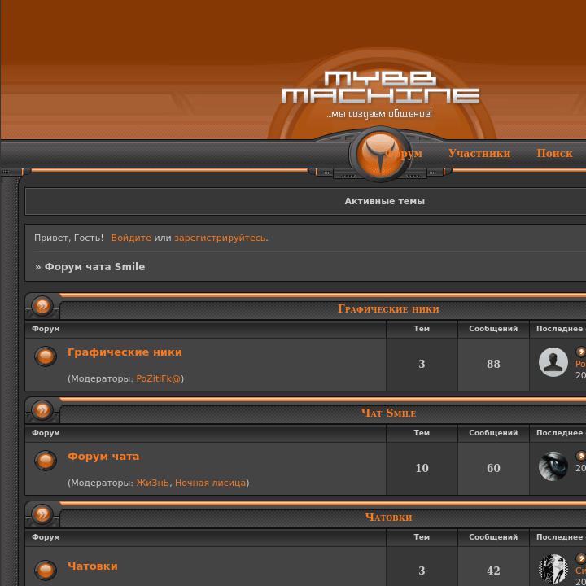Click forum status icon beside Чатовки forum
Image resolution: width=586 pixels, height=586 pixels.
coord(46,571)
